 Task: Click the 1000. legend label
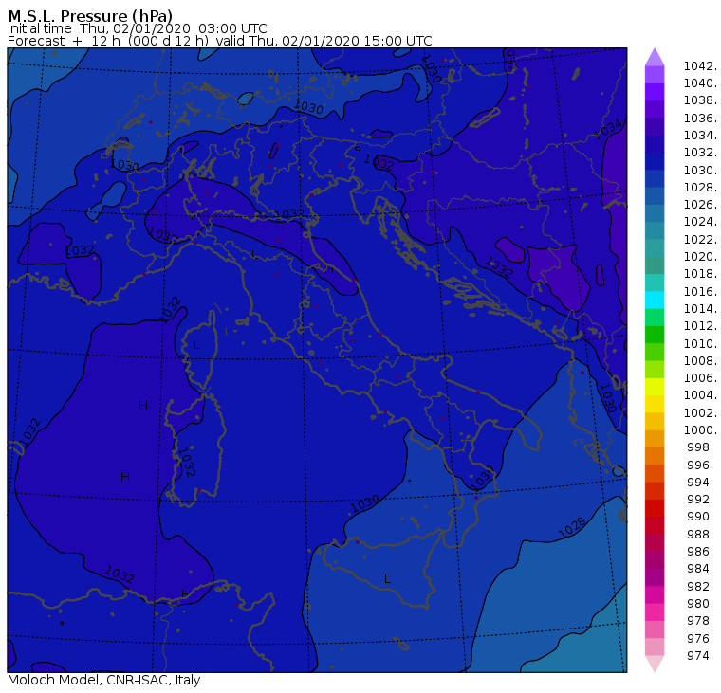click(700, 430)
